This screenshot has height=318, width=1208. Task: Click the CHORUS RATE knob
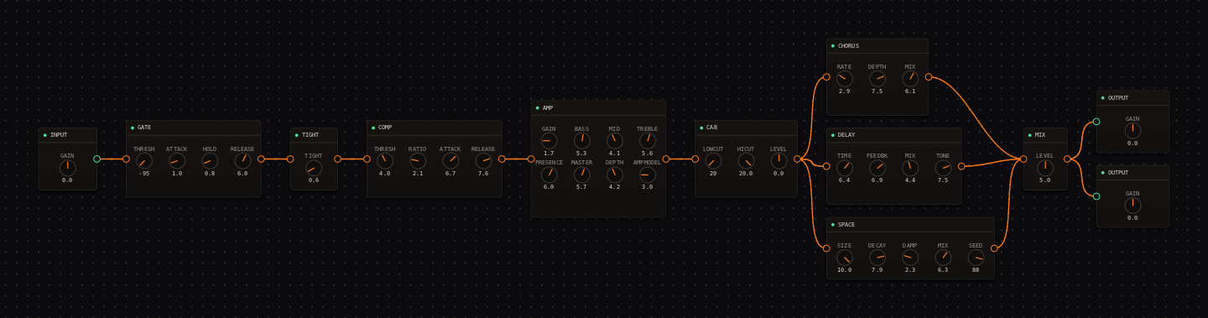845,78
